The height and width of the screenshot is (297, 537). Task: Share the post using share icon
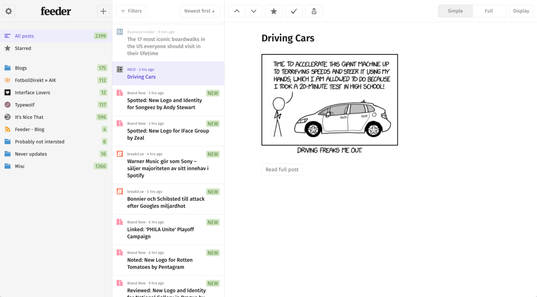[314, 11]
